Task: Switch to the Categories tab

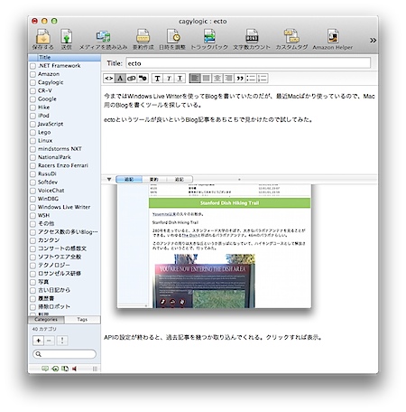Action: [x=46, y=320]
